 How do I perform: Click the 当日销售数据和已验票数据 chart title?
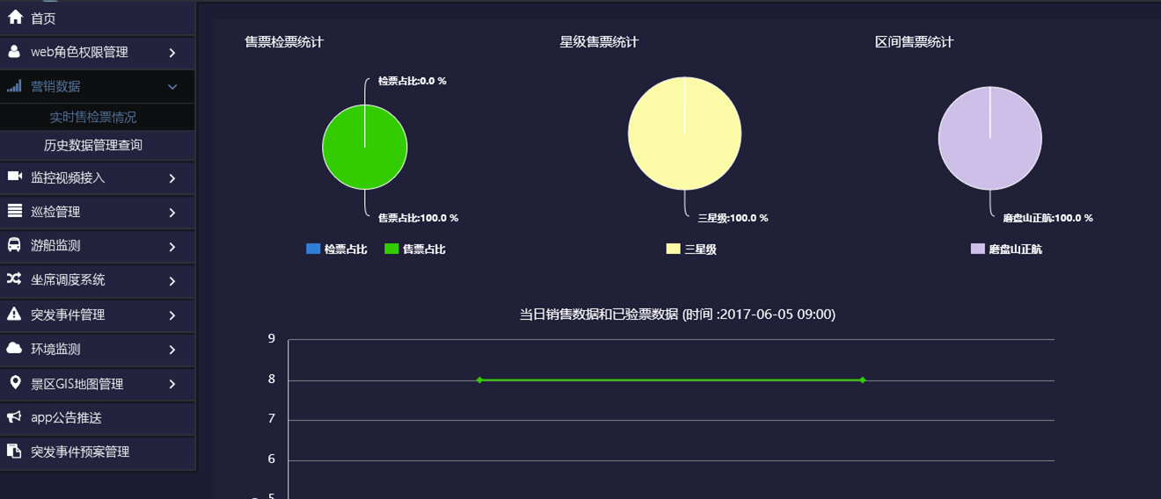(x=677, y=315)
